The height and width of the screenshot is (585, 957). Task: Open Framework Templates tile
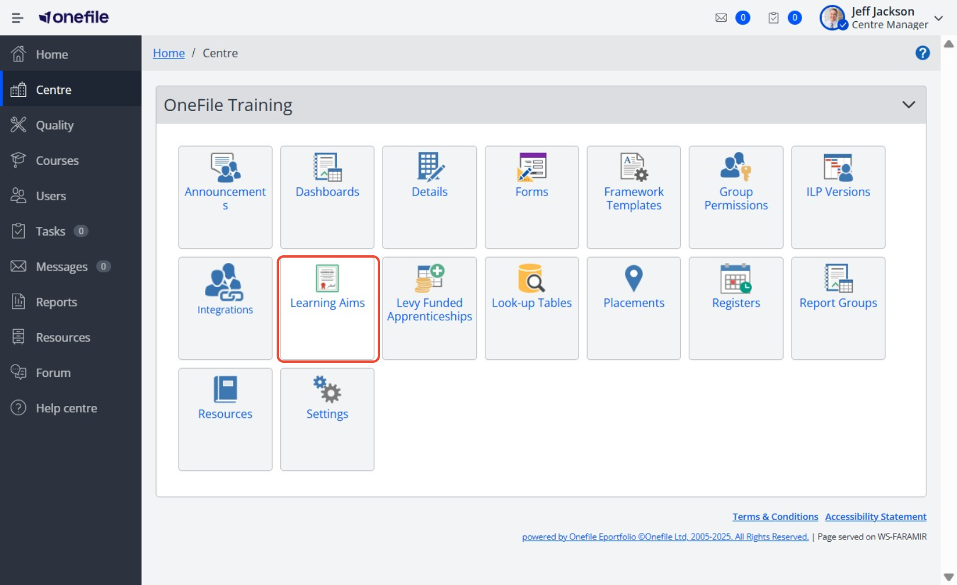634,197
